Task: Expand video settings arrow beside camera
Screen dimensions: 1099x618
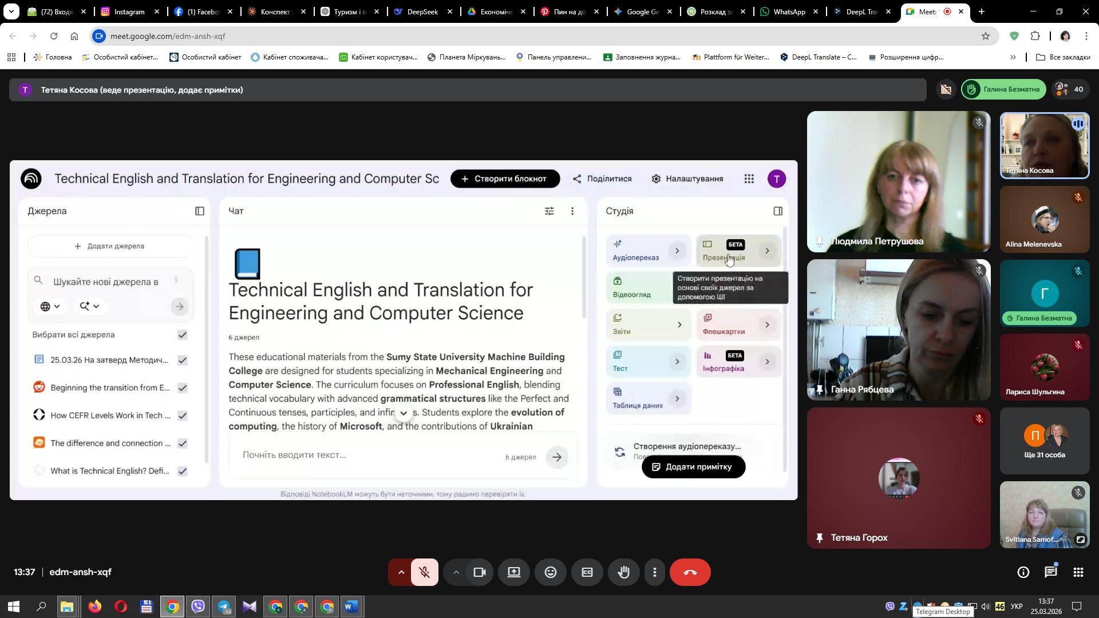Action: pyautogui.click(x=456, y=572)
